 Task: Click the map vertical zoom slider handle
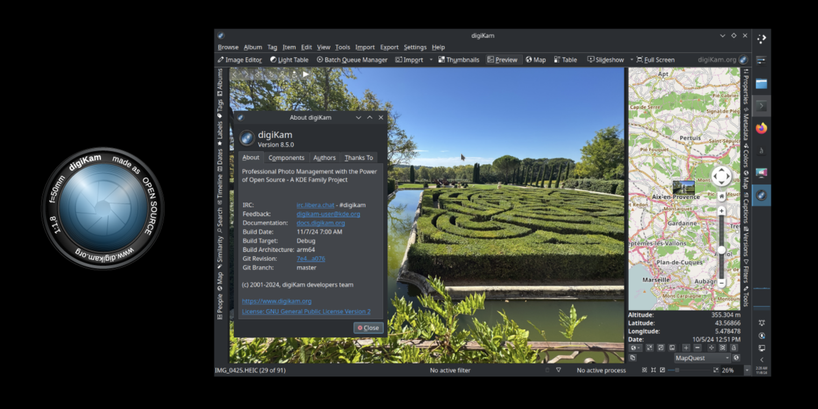tap(722, 250)
